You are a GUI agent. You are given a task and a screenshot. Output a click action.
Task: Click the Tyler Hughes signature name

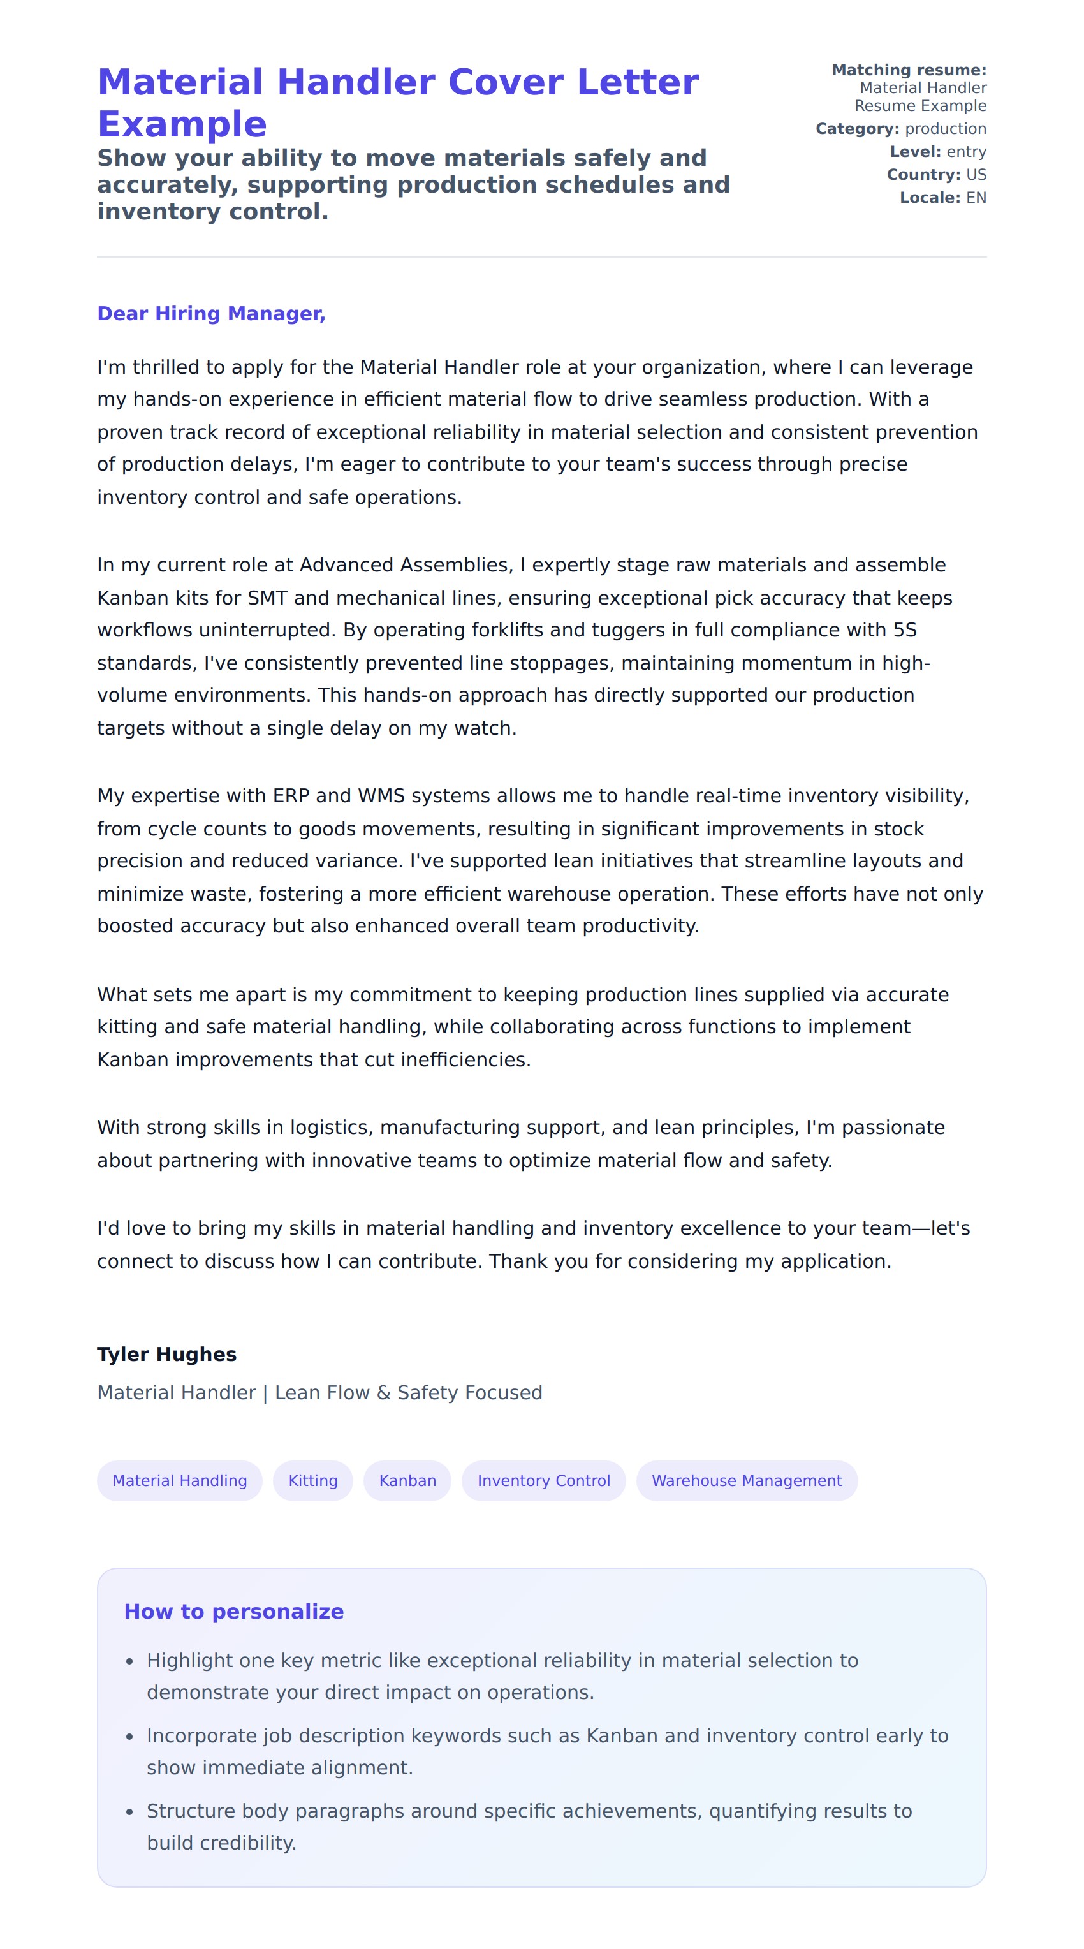(x=166, y=1353)
